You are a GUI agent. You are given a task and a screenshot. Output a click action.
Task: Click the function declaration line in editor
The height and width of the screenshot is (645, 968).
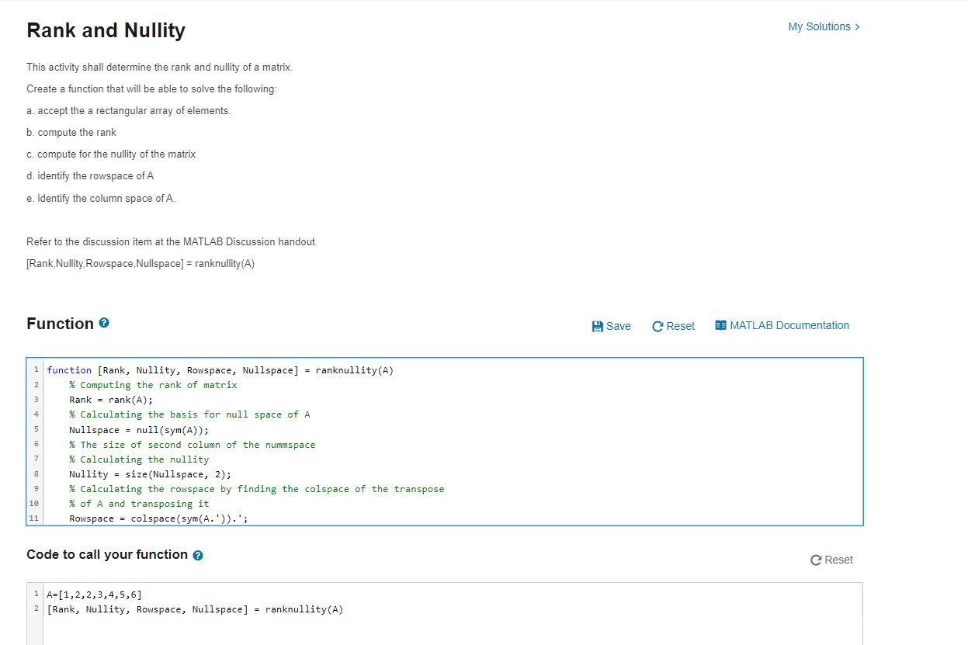(x=220, y=370)
